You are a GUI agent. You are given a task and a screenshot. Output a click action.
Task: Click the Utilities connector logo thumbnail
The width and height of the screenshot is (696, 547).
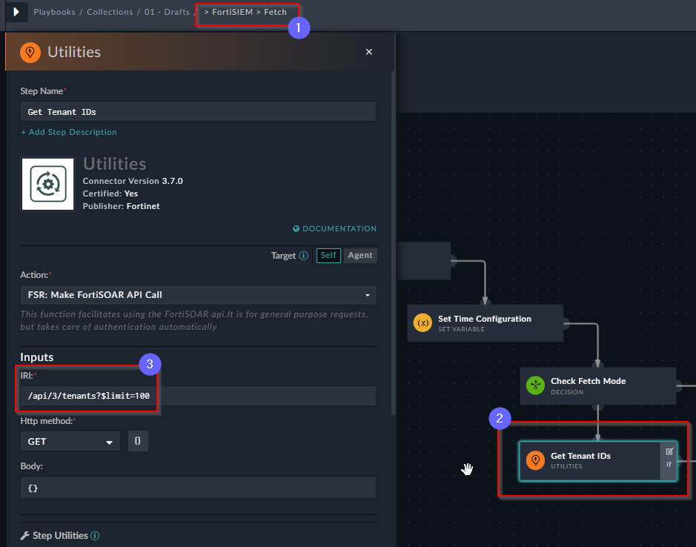(48, 184)
